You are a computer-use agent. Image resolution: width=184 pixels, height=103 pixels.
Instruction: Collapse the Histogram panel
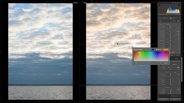click(180, 3)
